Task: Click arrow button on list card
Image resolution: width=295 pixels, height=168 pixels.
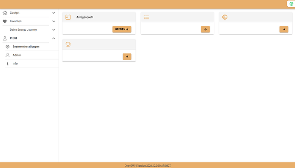Action: 206,29
